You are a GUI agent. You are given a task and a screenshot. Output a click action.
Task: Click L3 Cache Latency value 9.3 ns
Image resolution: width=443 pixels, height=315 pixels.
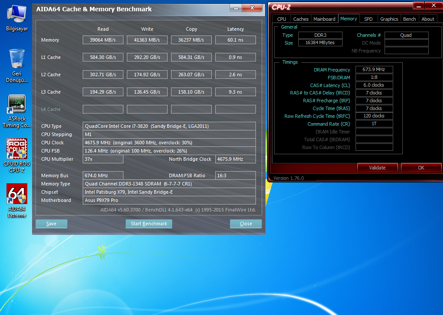pos(235,92)
